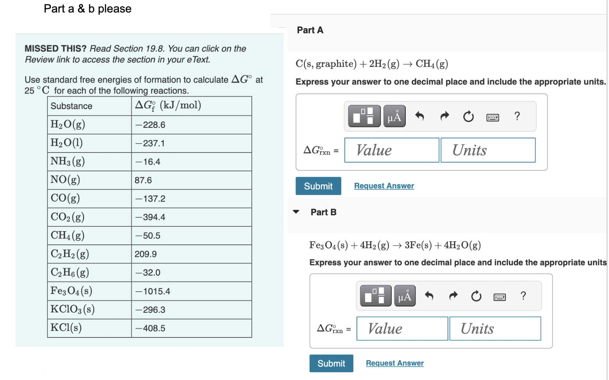Click the Part B heading label
The height and width of the screenshot is (380, 609).
click(323, 212)
